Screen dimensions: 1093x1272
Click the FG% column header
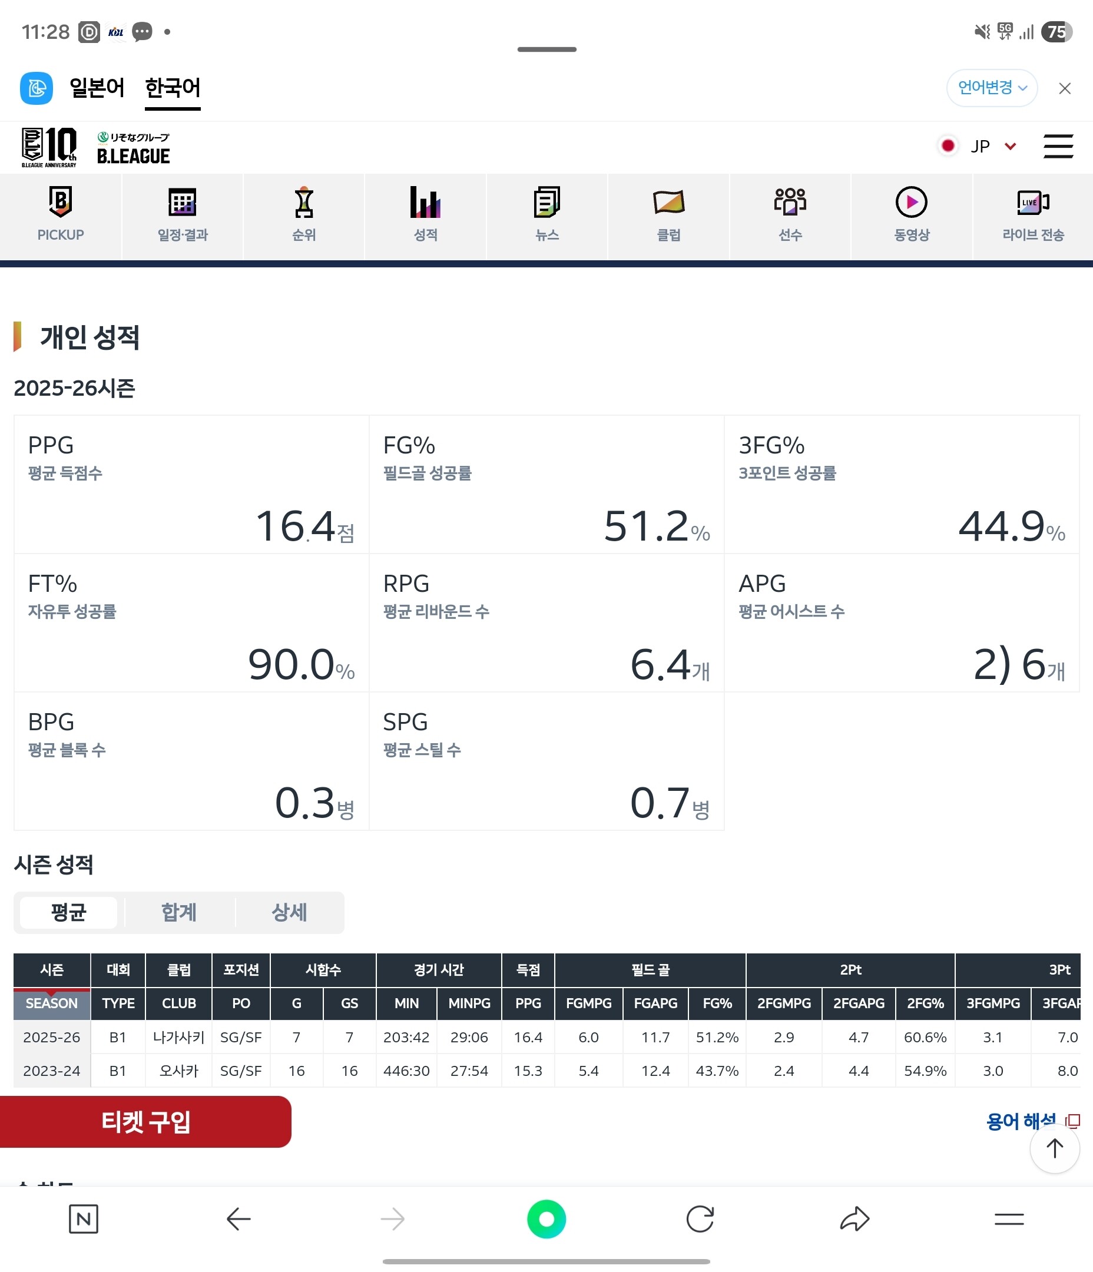tap(717, 1003)
